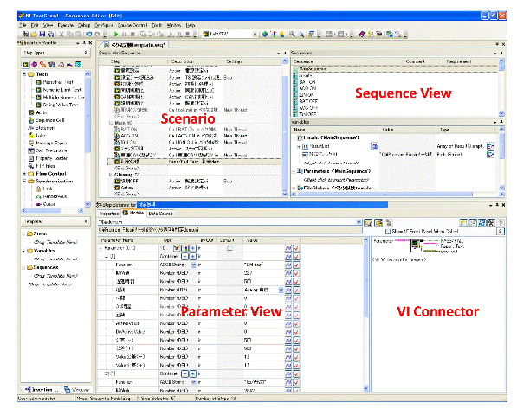Click the icon next to ResultList variable
This screenshot has width=530, height=415.
pyautogui.click(x=374, y=146)
